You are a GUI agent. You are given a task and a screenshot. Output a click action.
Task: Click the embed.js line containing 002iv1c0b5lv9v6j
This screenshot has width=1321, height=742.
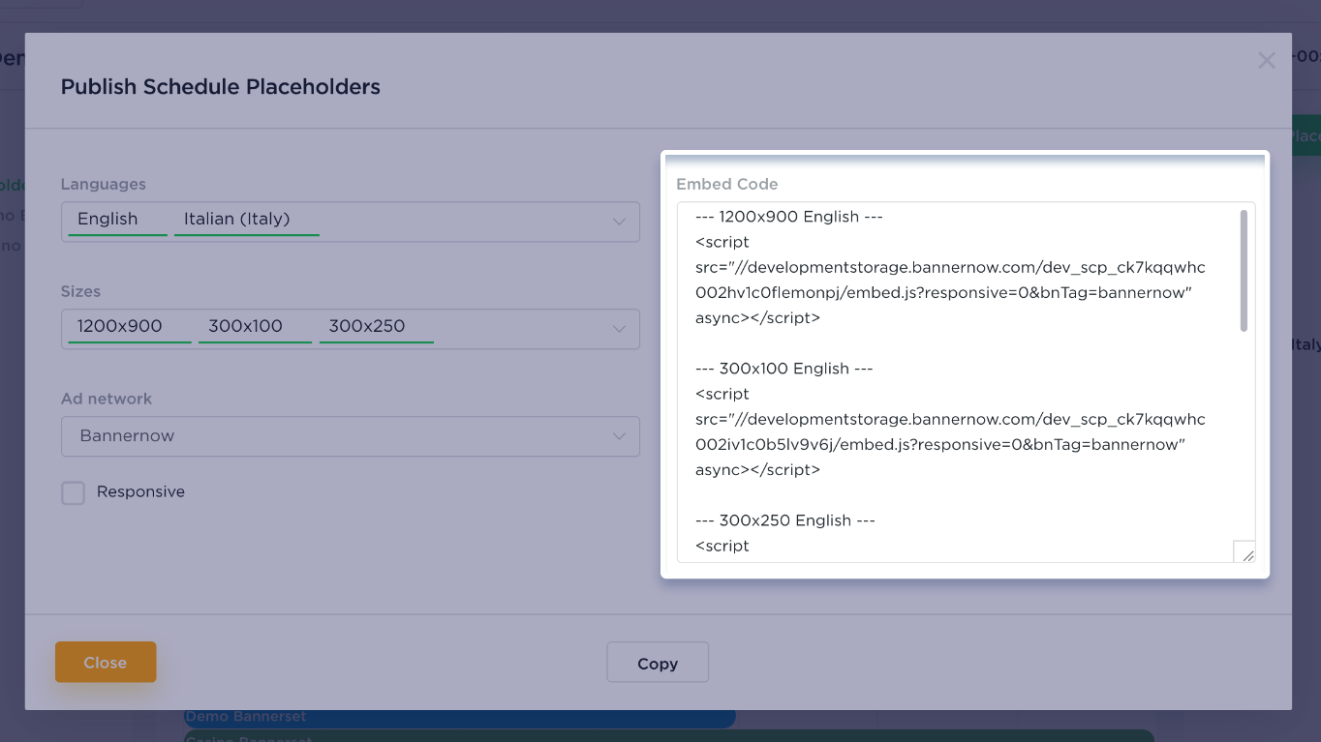click(x=940, y=445)
